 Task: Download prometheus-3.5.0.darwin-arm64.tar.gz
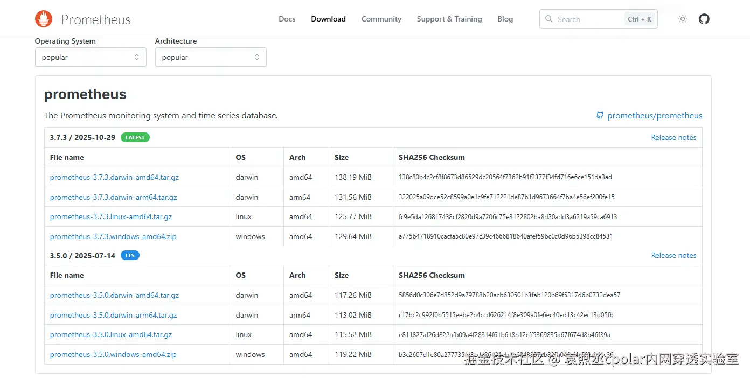[x=113, y=315]
